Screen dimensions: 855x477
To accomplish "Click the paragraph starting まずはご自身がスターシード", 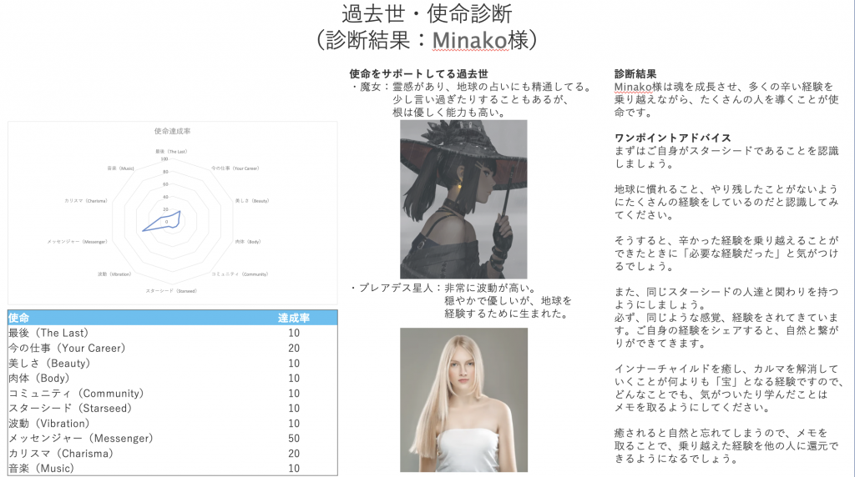I will tap(726, 157).
